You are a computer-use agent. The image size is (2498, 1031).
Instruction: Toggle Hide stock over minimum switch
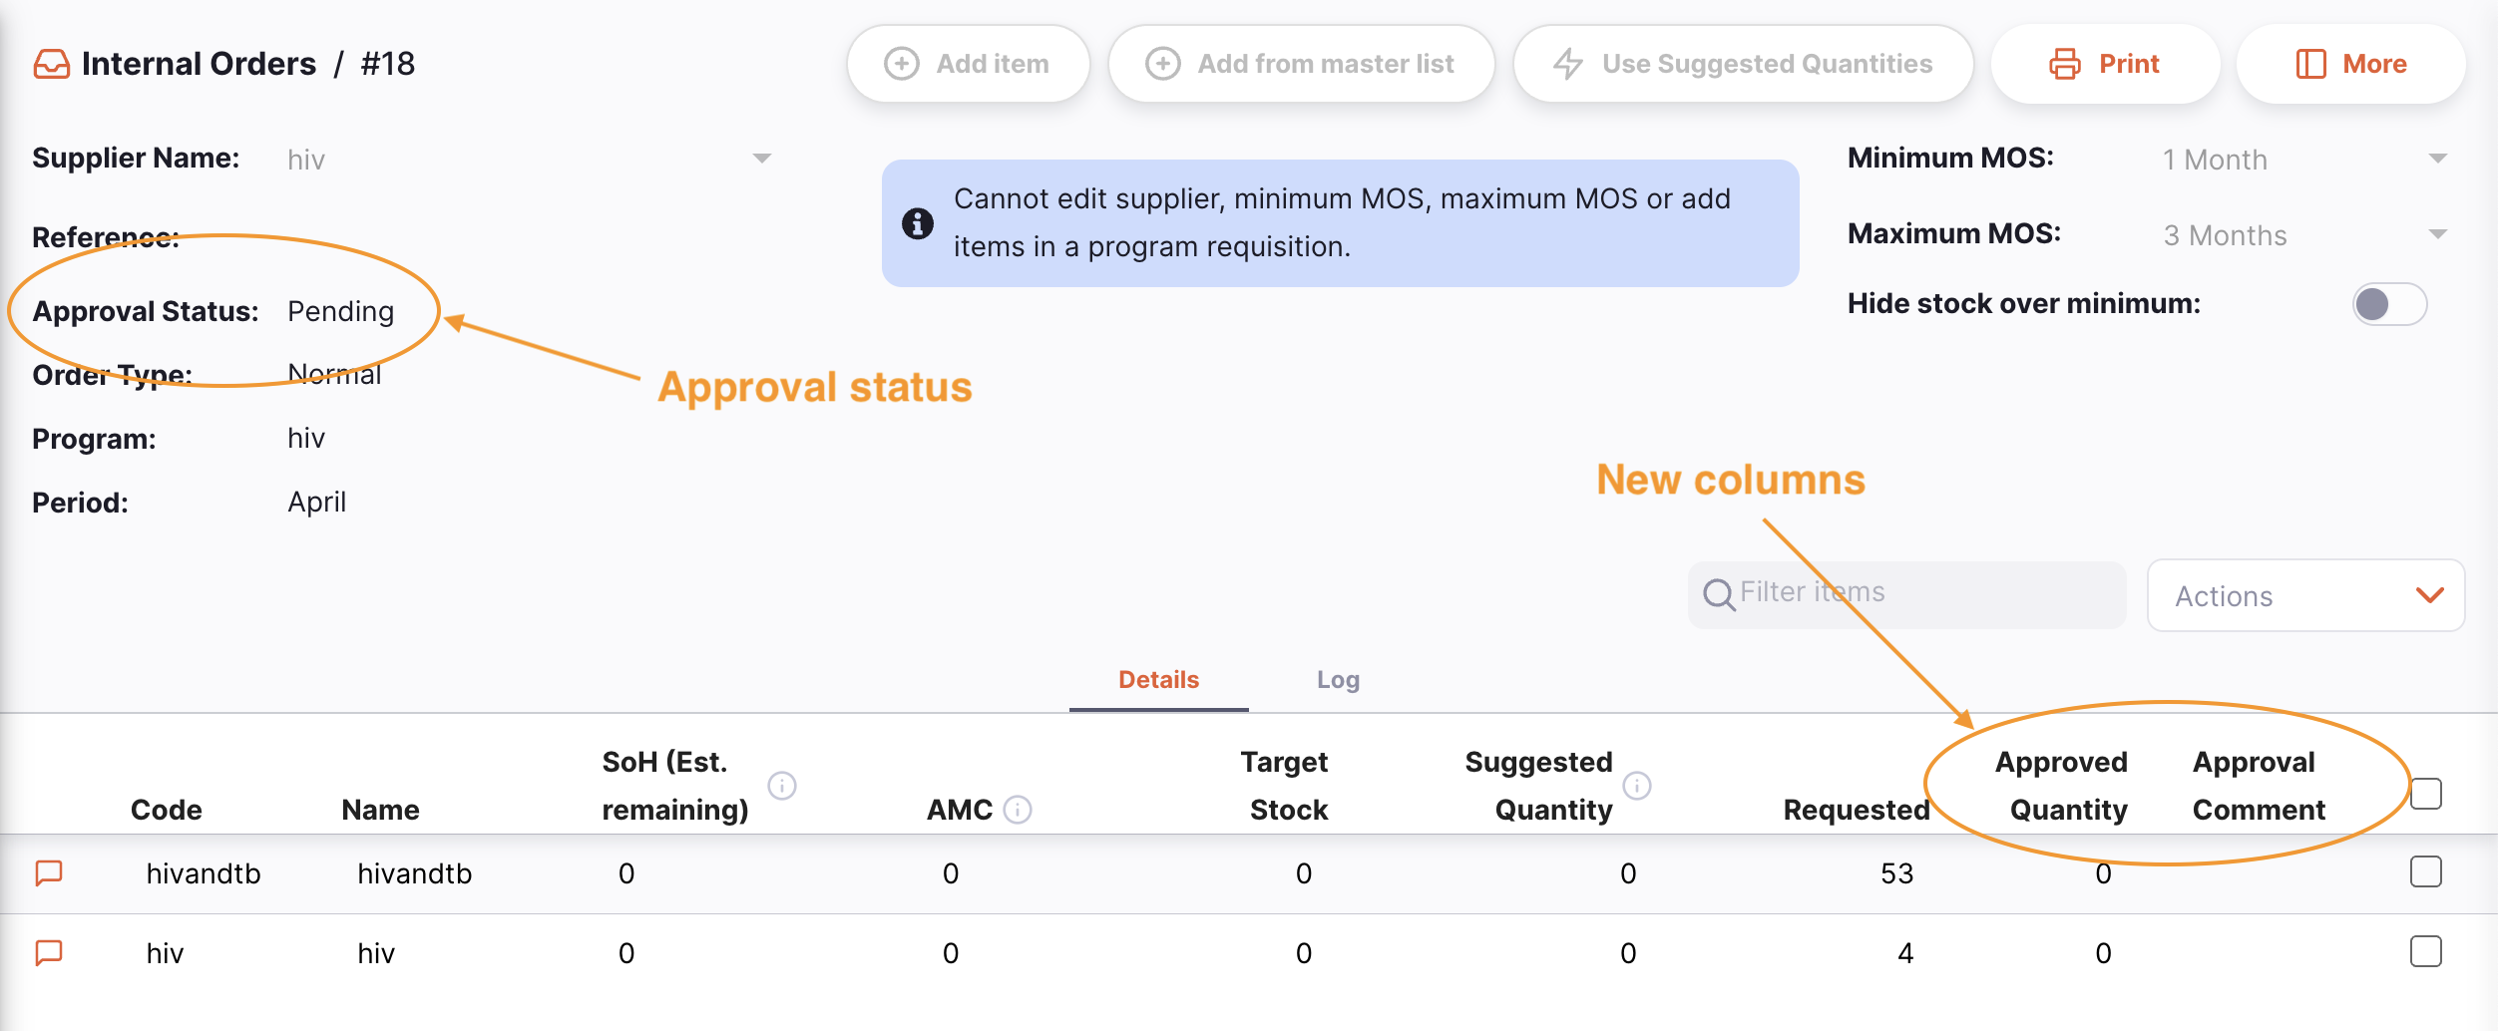(2388, 304)
